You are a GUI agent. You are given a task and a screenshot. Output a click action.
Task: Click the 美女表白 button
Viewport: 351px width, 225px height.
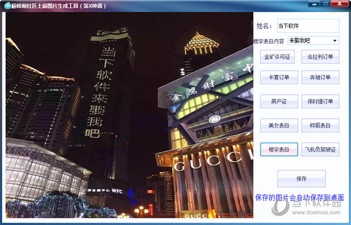click(279, 126)
